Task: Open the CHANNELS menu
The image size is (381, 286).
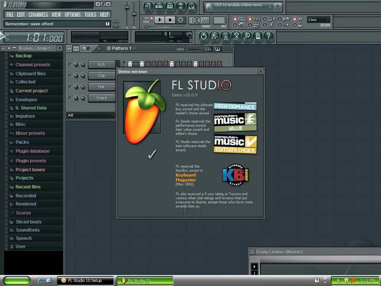Action: [x=38, y=15]
